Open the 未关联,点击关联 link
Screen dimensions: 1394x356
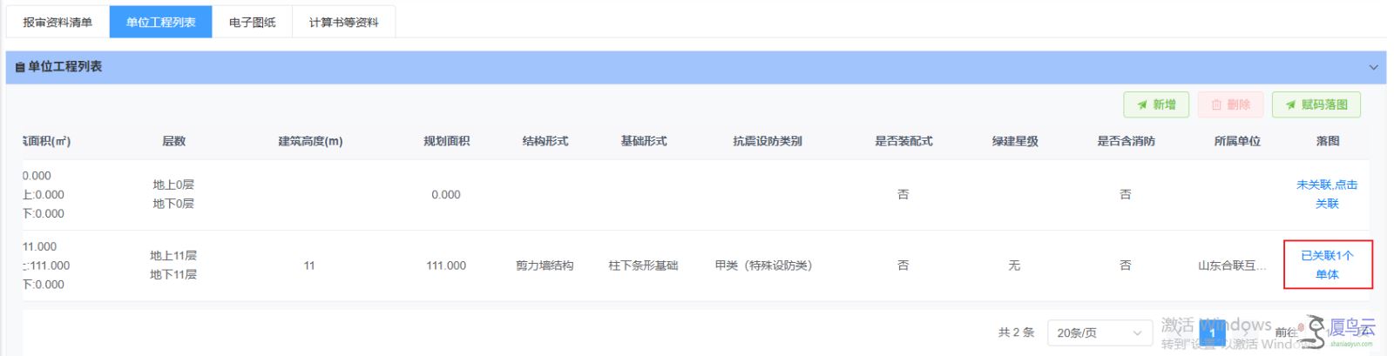pos(1327,194)
